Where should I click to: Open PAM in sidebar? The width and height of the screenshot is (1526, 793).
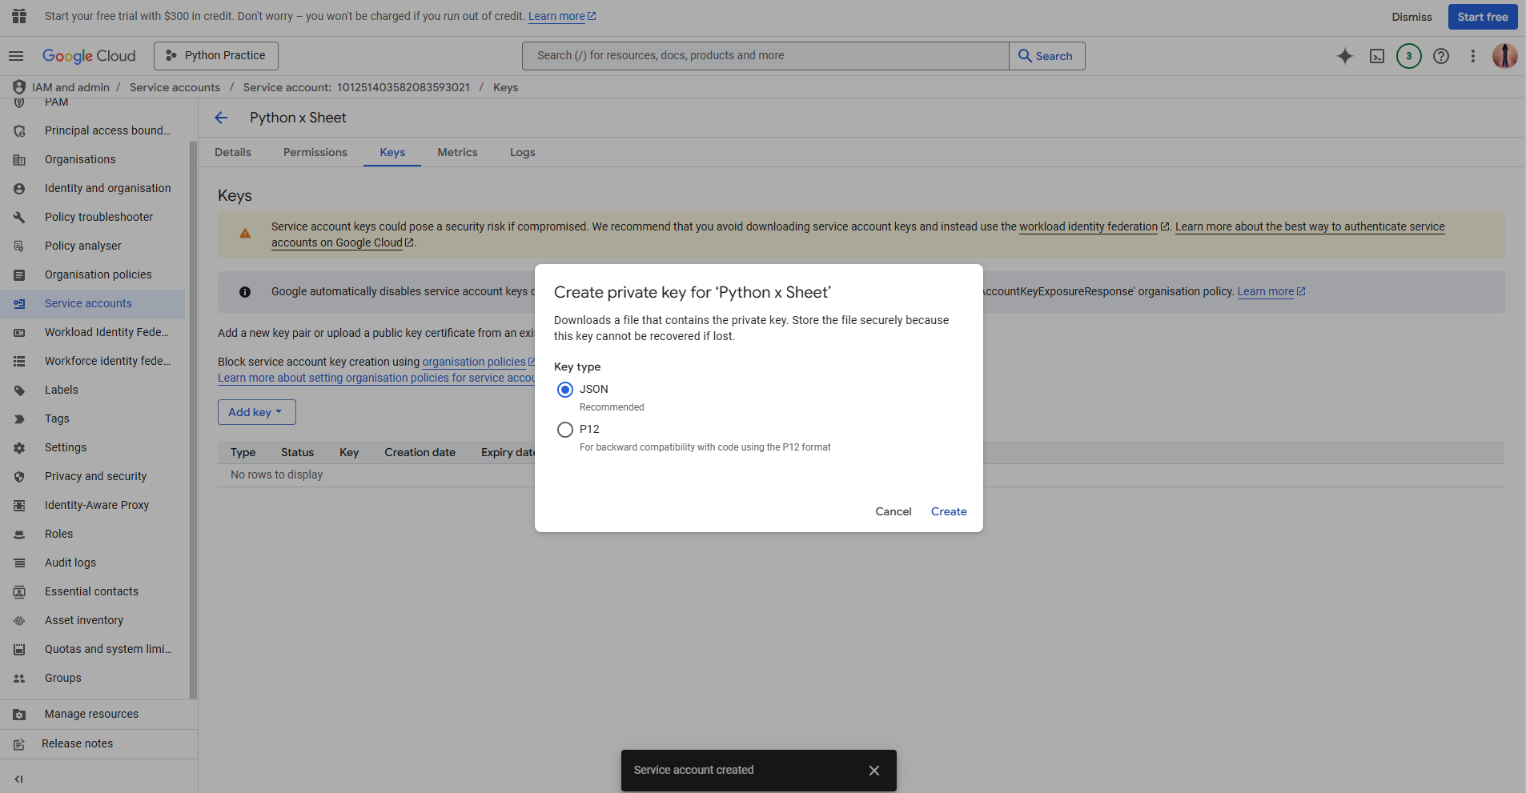pyautogui.click(x=92, y=102)
